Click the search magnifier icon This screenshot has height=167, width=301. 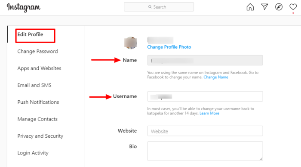[150, 7]
